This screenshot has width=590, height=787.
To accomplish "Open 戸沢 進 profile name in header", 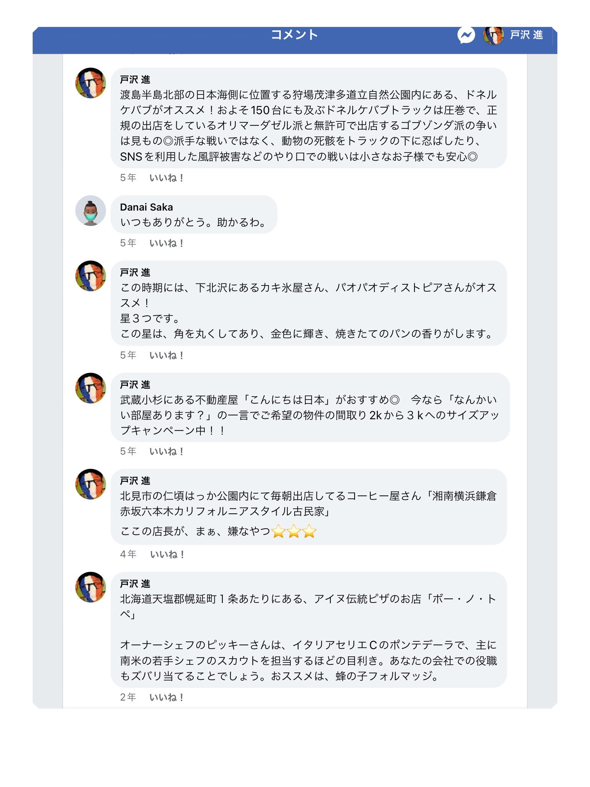I will [x=526, y=35].
